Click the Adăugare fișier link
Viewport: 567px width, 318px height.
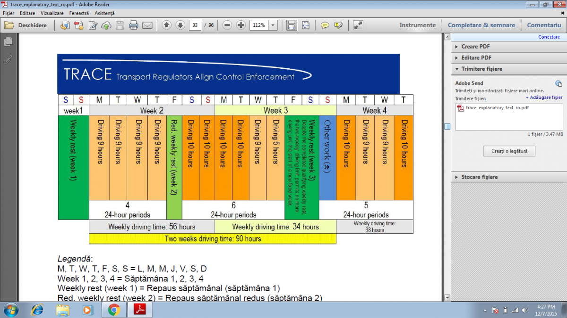[544, 98]
